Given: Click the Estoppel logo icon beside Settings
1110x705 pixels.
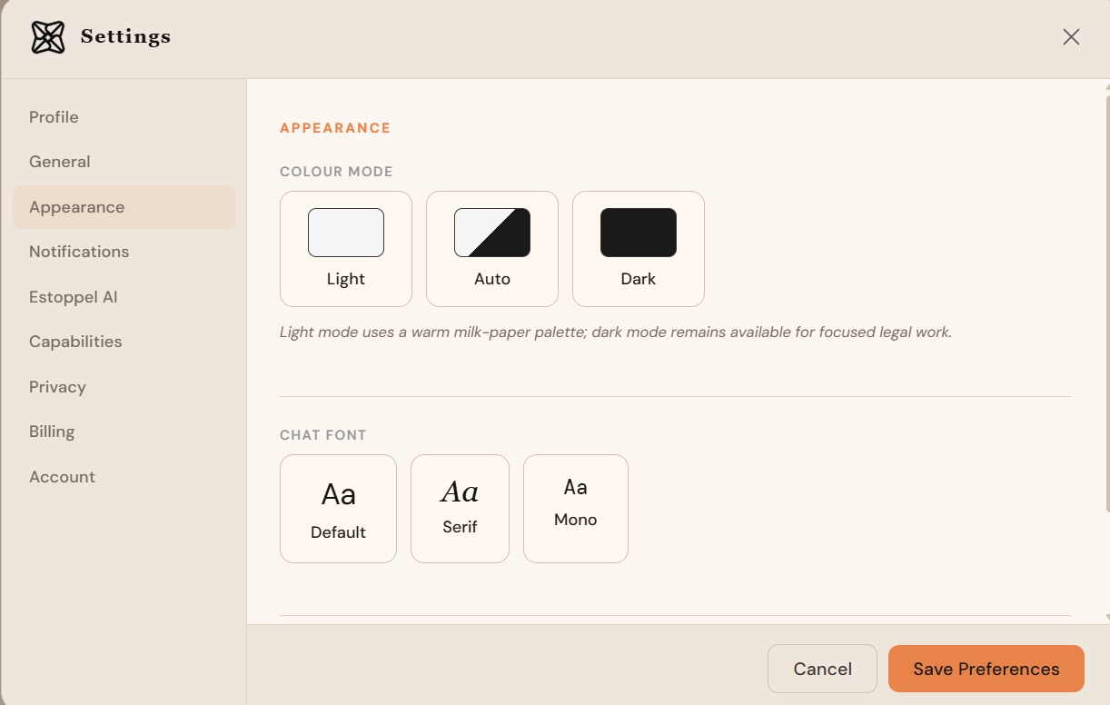Looking at the screenshot, I should coord(47,37).
